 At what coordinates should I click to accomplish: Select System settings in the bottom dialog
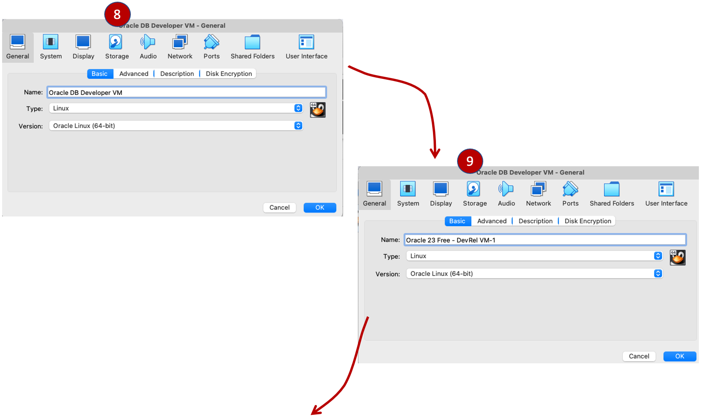tap(408, 194)
